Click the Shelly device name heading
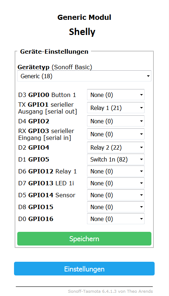 82,32
